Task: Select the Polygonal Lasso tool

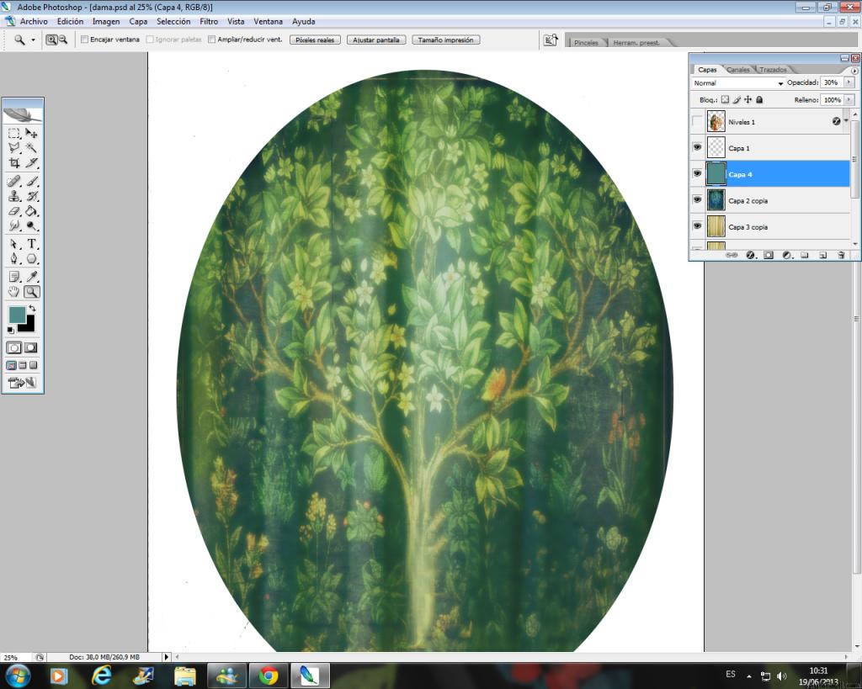Action: click(14, 148)
